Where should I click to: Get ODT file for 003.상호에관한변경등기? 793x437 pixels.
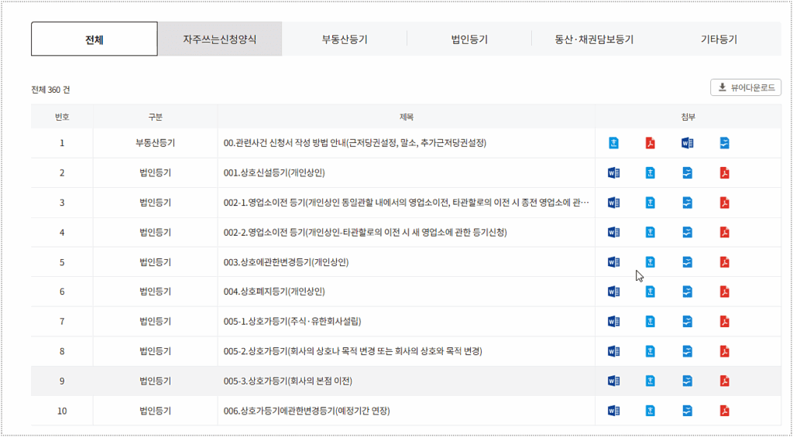click(688, 262)
